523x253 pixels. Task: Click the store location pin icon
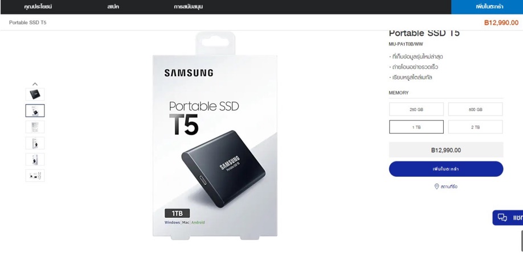tap(436, 186)
